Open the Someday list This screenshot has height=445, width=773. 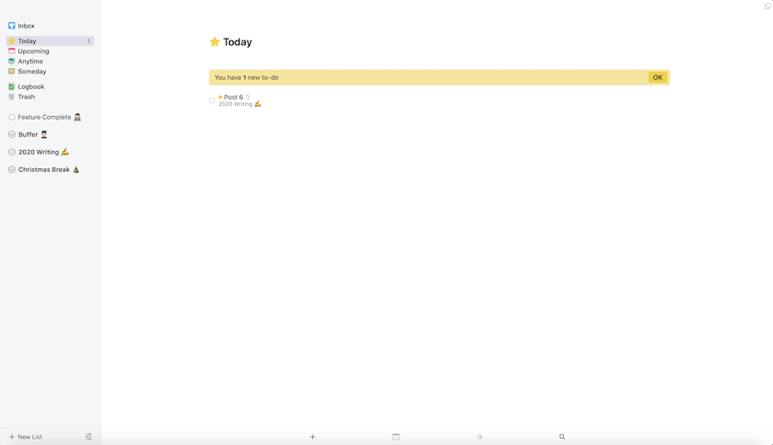tap(31, 72)
